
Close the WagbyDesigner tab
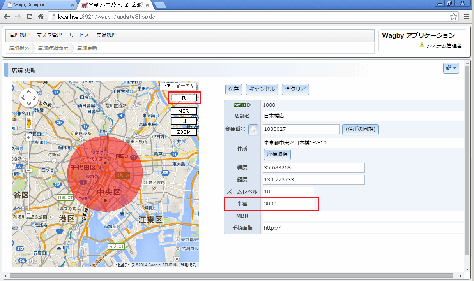click(73, 5)
